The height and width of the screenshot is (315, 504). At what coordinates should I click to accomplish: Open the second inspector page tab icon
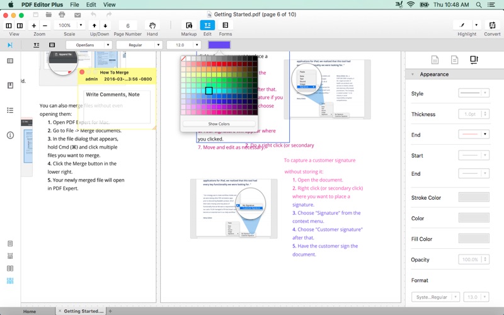pos(454,60)
